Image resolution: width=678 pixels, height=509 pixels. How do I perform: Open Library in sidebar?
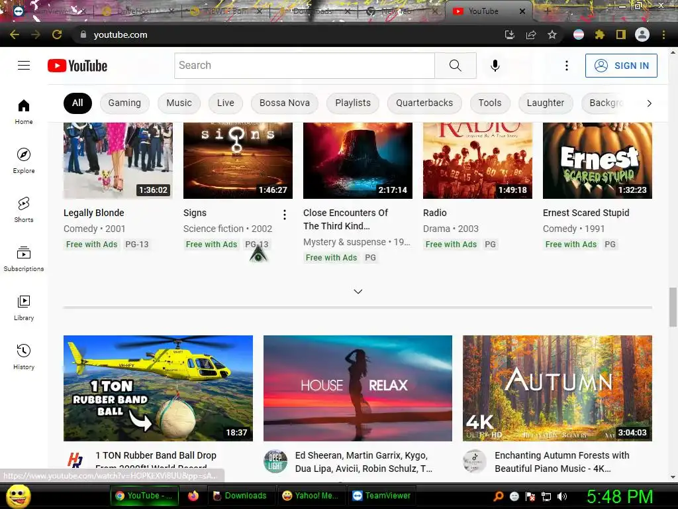(x=24, y=308)
